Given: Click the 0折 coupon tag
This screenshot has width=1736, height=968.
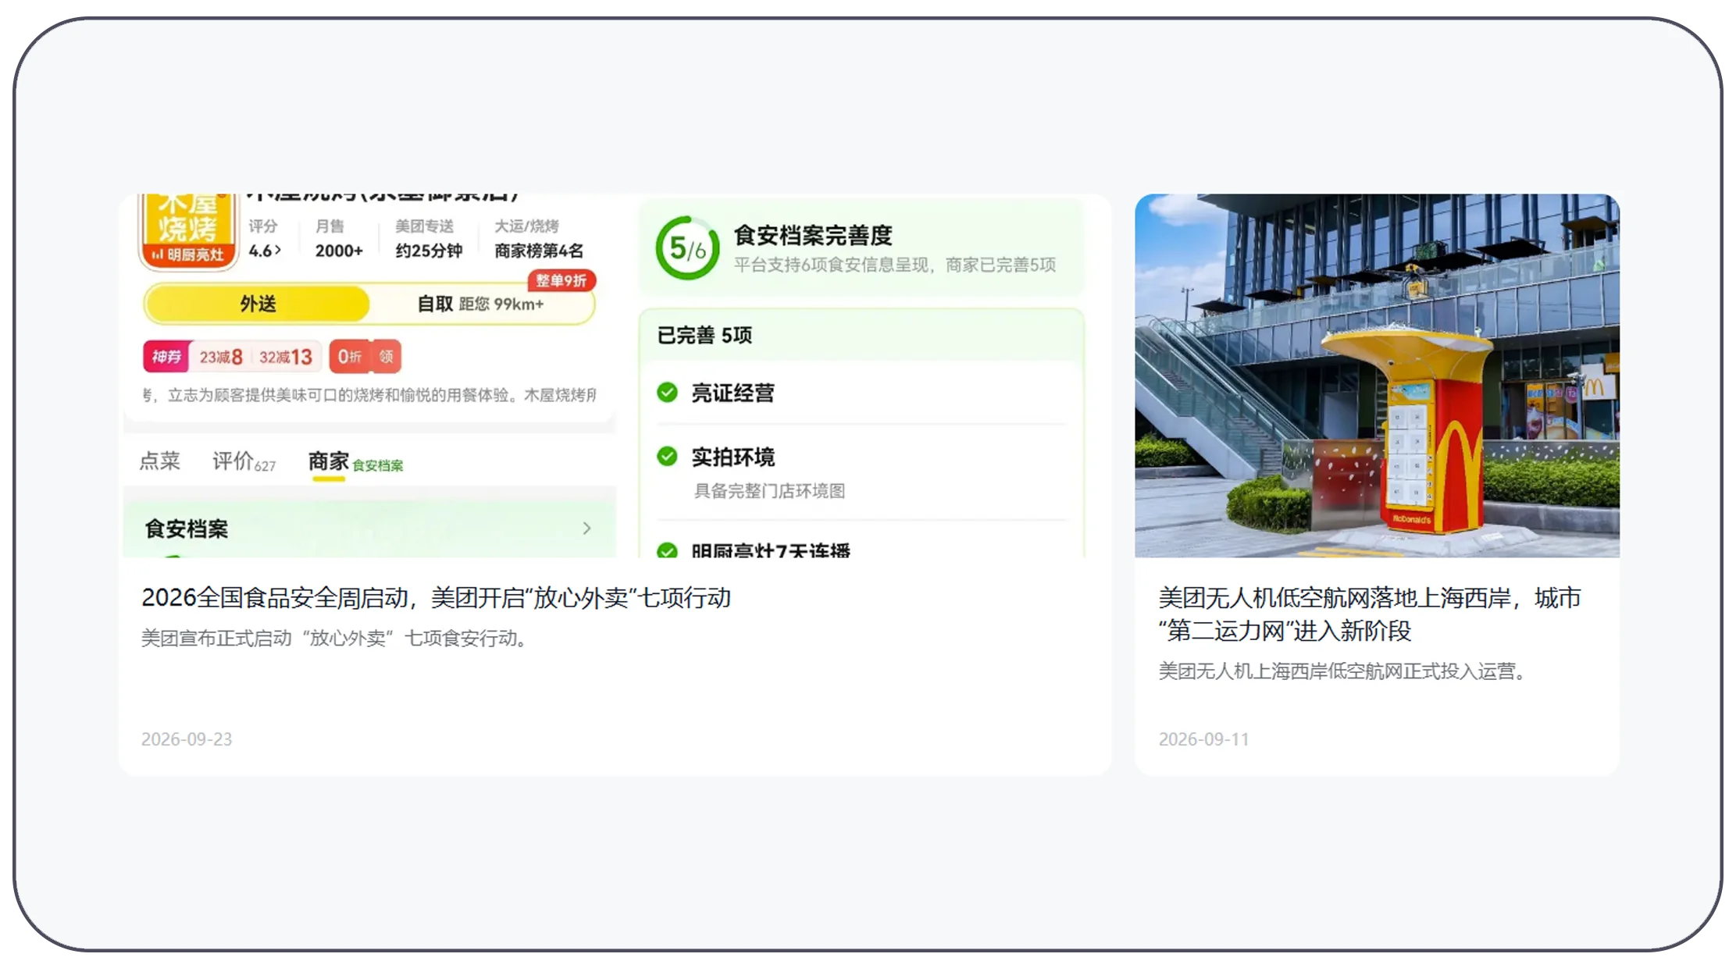Looking at the screenshot, I should tap(350, 357).
